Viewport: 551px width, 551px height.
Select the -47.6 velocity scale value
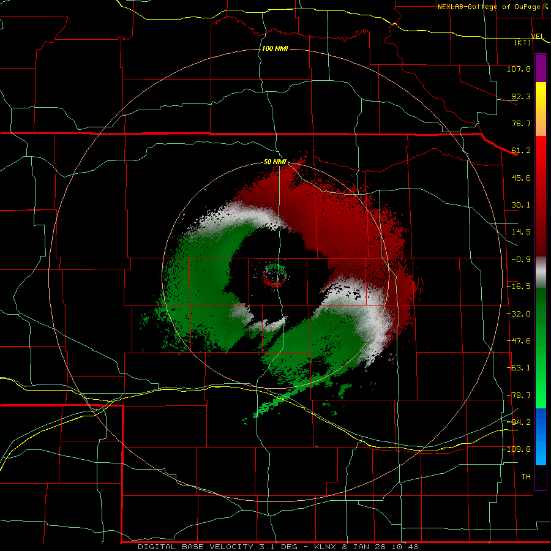point(519,341)
